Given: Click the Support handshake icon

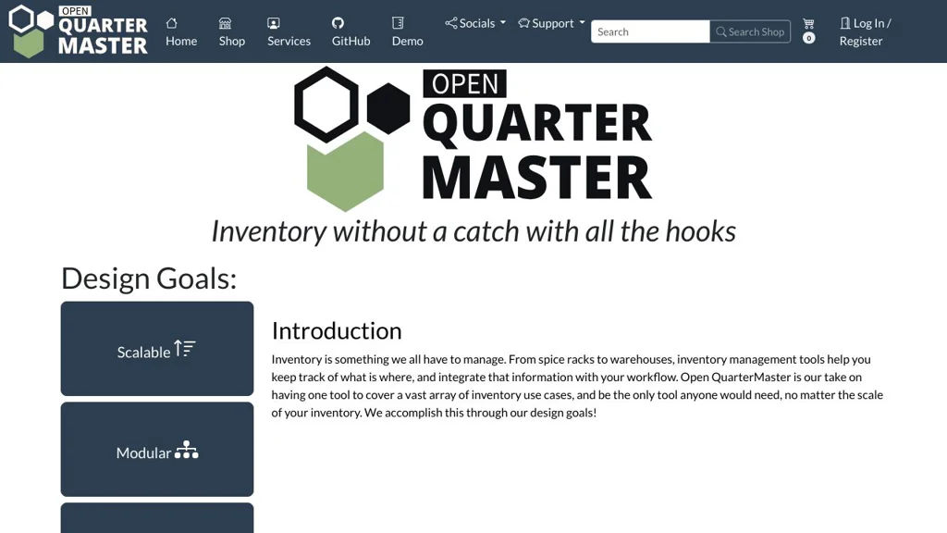Looking at the screenshot, I should click(x=523, y=23).
